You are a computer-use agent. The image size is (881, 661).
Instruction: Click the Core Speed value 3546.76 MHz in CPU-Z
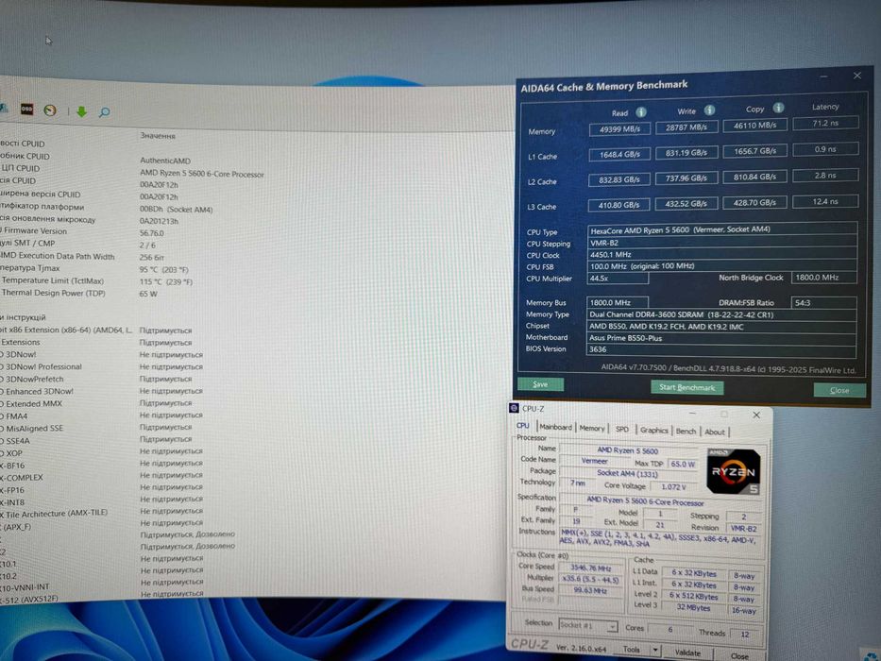pos(590,568)
